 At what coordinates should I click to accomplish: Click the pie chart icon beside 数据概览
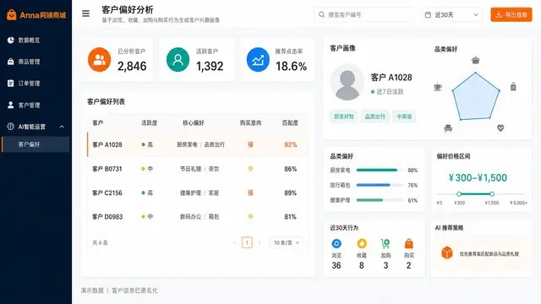click(11, 40)
